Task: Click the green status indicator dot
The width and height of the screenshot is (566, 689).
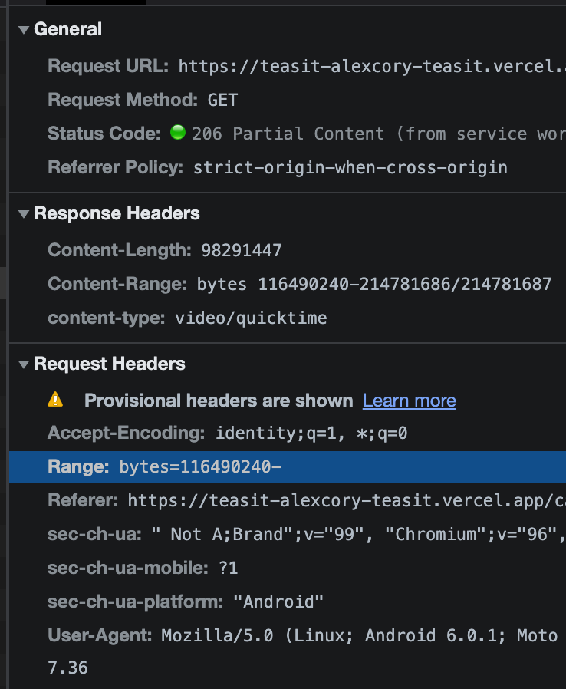Action: point(177,132)
